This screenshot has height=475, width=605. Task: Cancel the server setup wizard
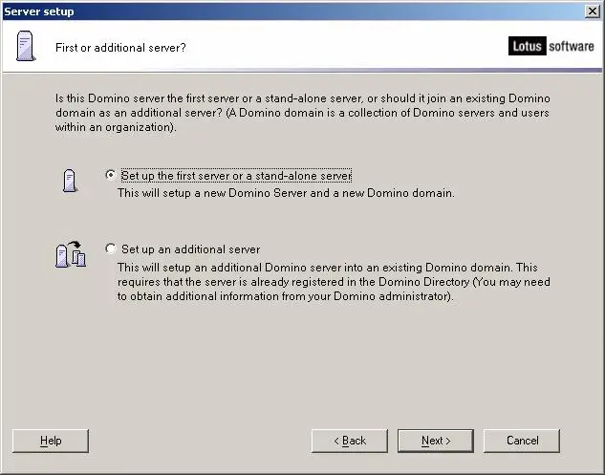522,441
